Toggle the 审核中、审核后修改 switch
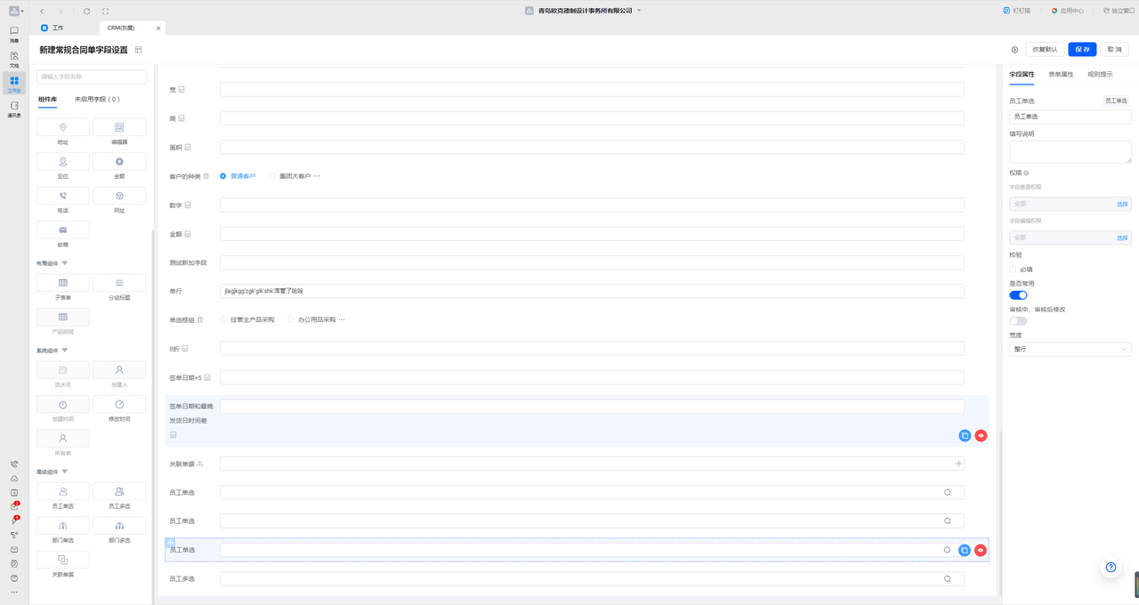 1018,321
